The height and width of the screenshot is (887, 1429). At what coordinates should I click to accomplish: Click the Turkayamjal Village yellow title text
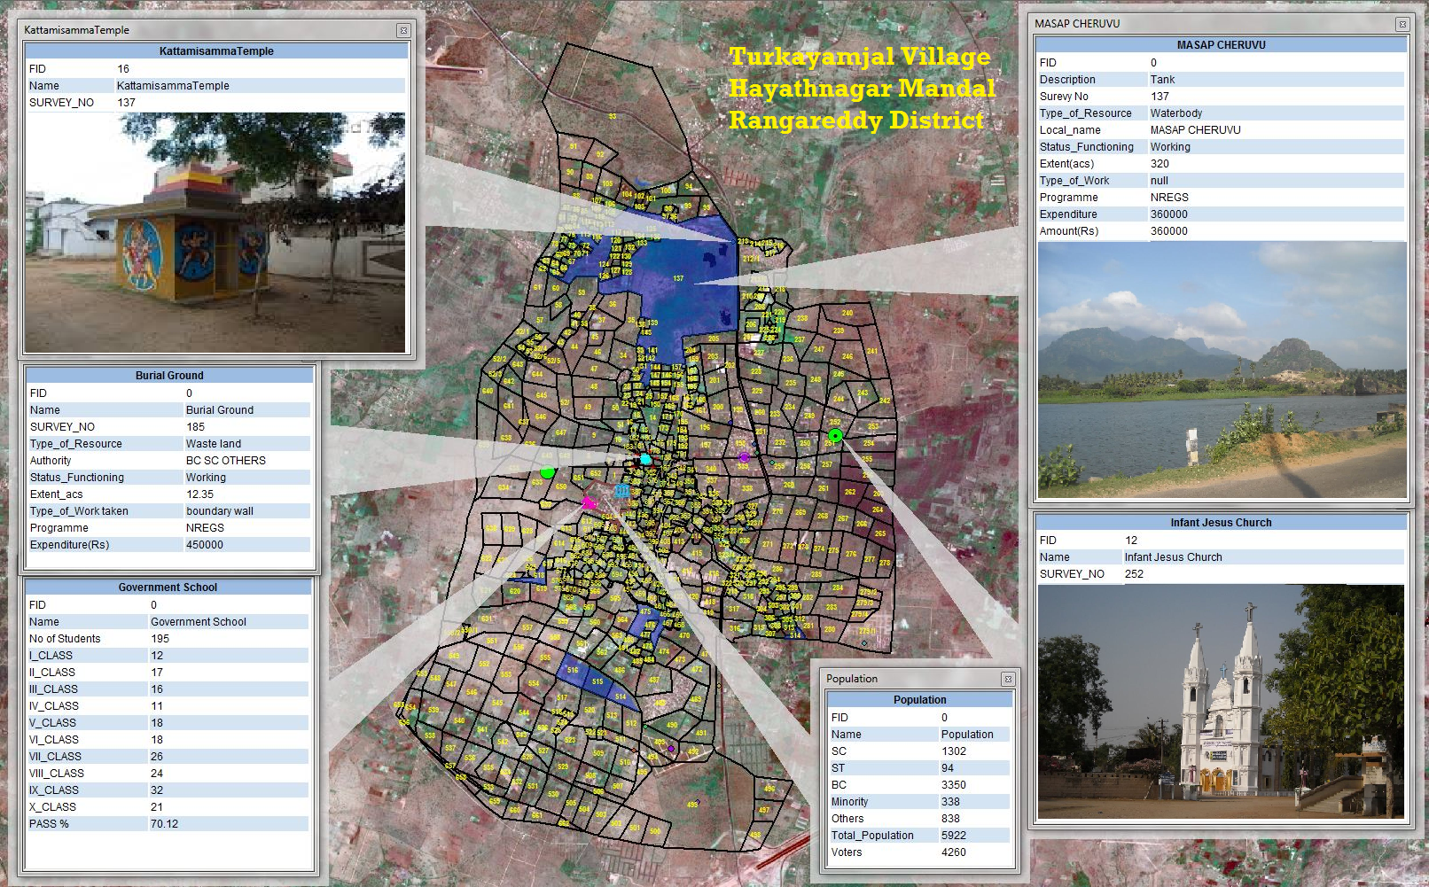point(859,57)
